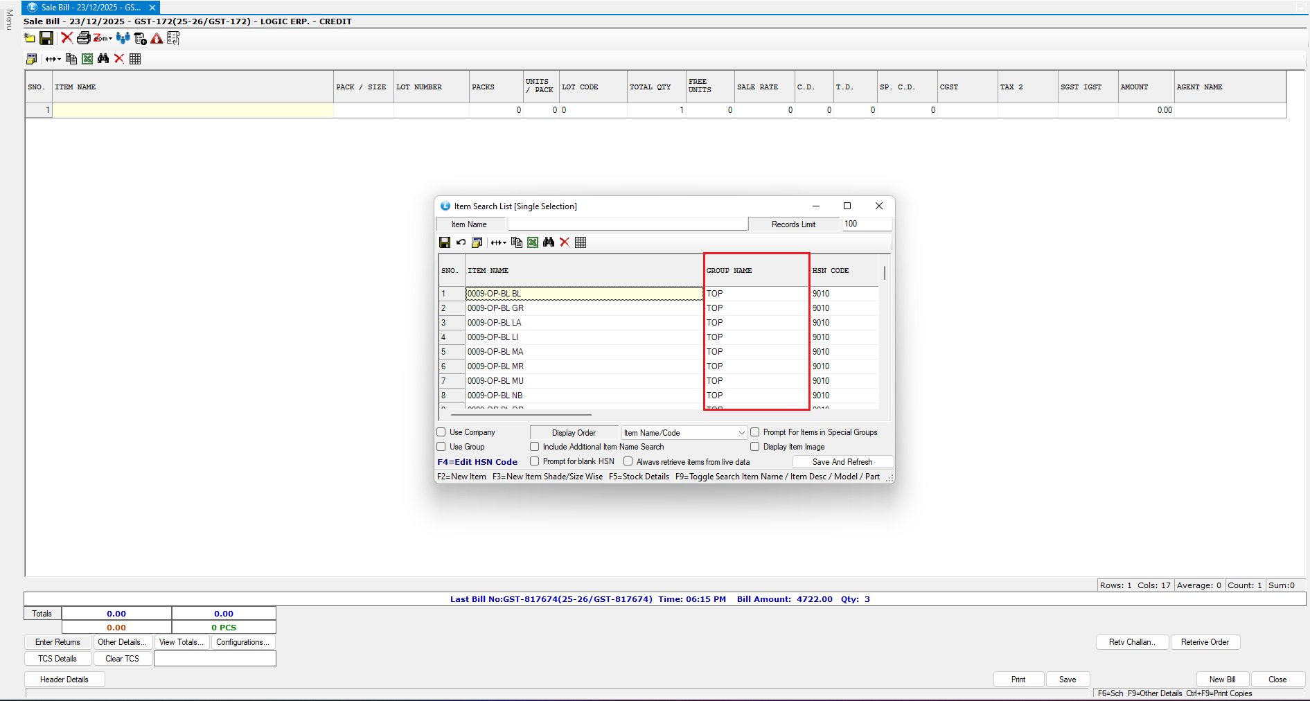
Task: Click the printer icon in main toolbar
Action: point(83,38)
